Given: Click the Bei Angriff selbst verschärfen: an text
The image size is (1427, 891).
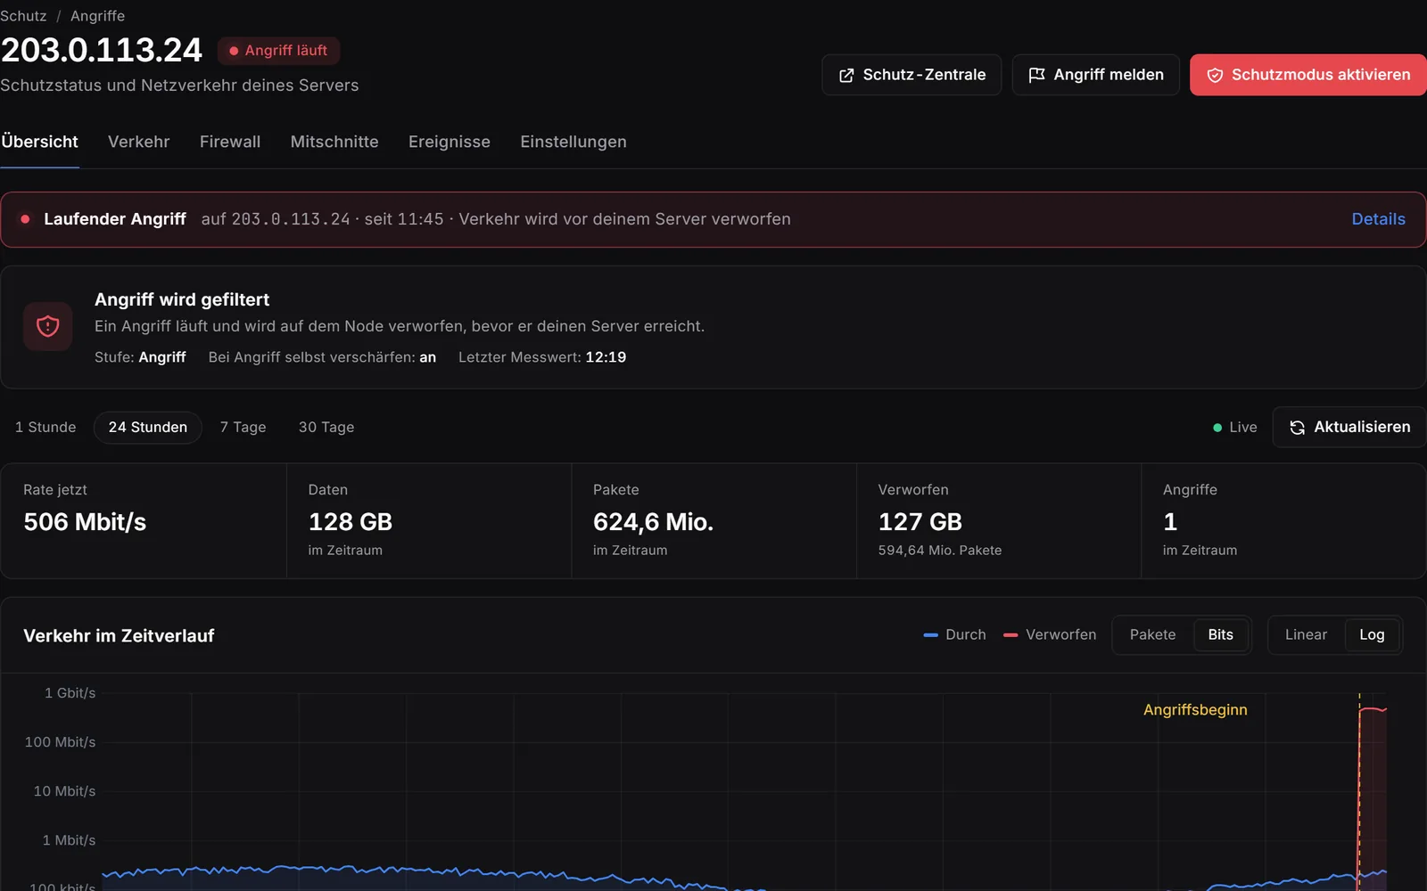Looking at the screenshot, I should 322,357.
